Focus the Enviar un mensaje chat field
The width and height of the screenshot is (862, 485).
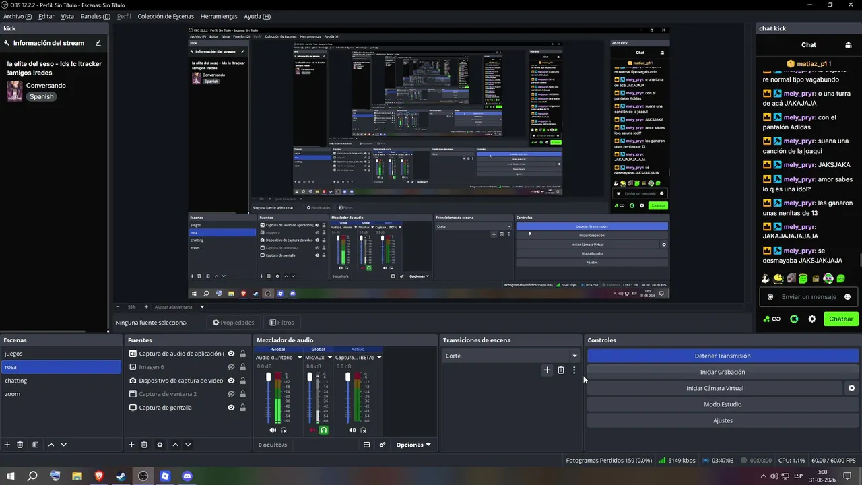point(809,297)
